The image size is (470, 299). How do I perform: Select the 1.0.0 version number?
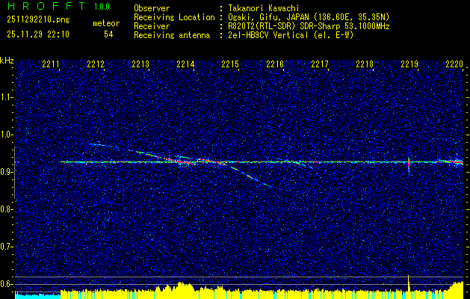tap(102, 7)
